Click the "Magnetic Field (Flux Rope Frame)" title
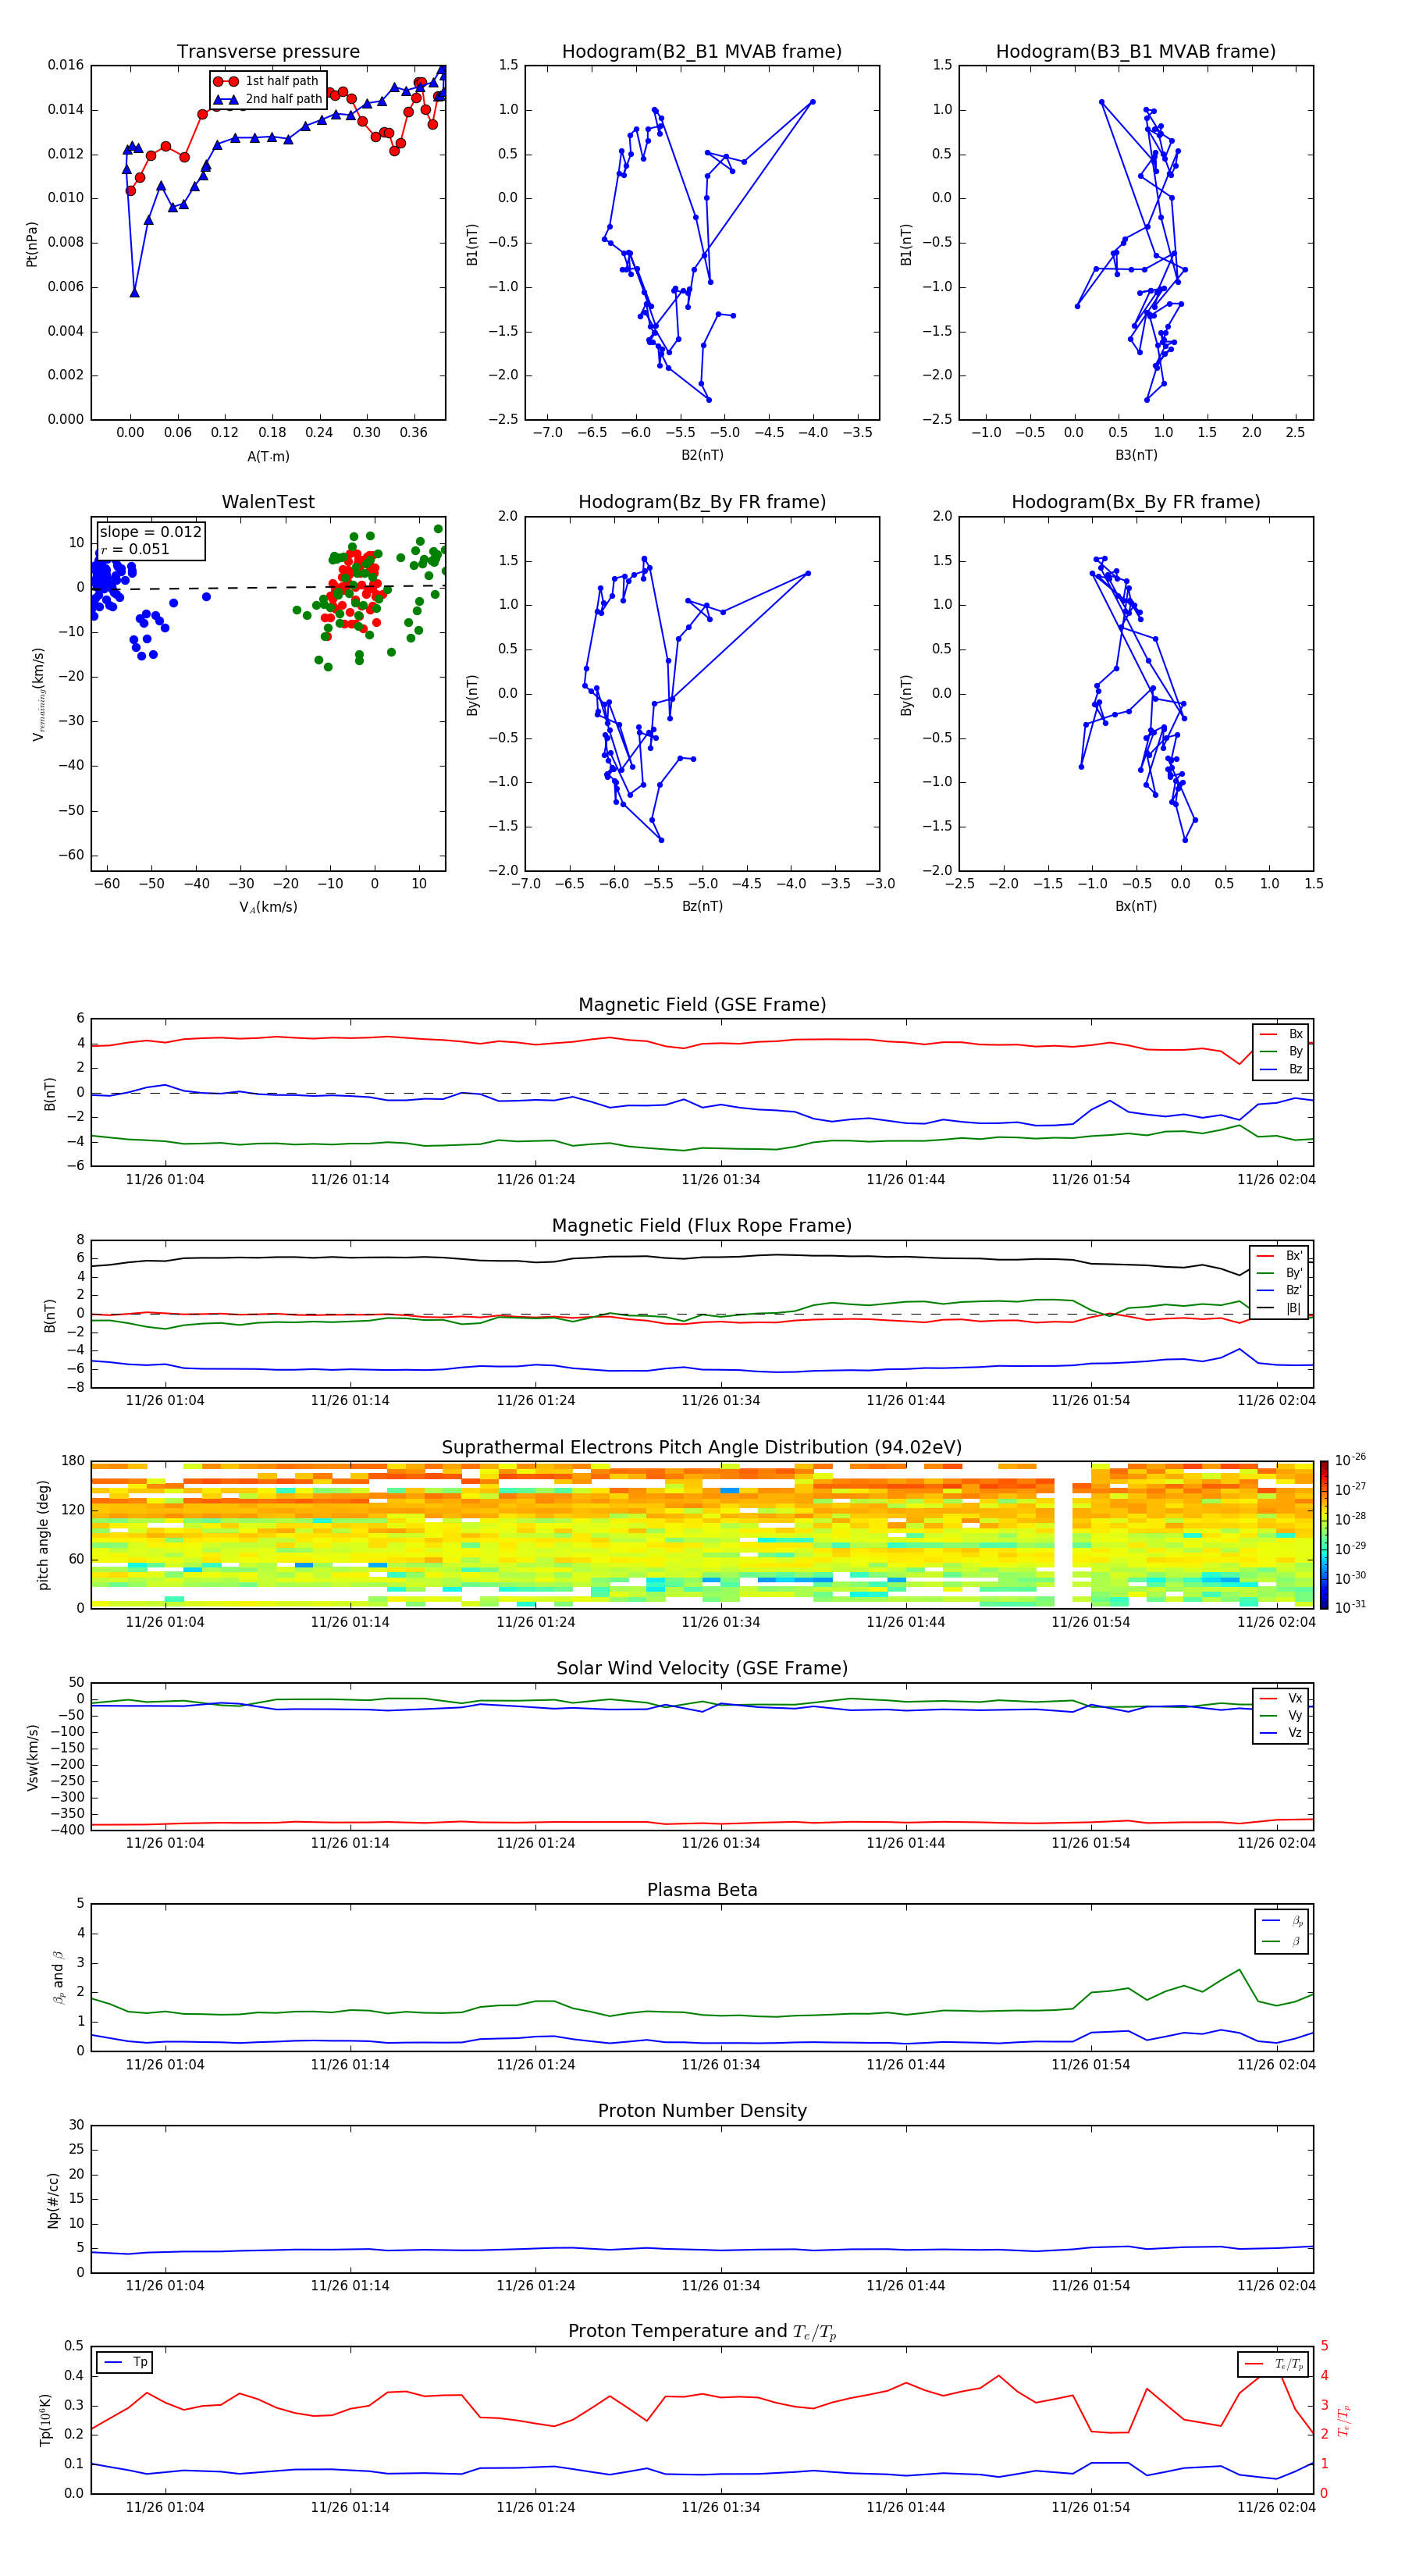Viewport: 1405px width, 2576px height. point(702,1226)
